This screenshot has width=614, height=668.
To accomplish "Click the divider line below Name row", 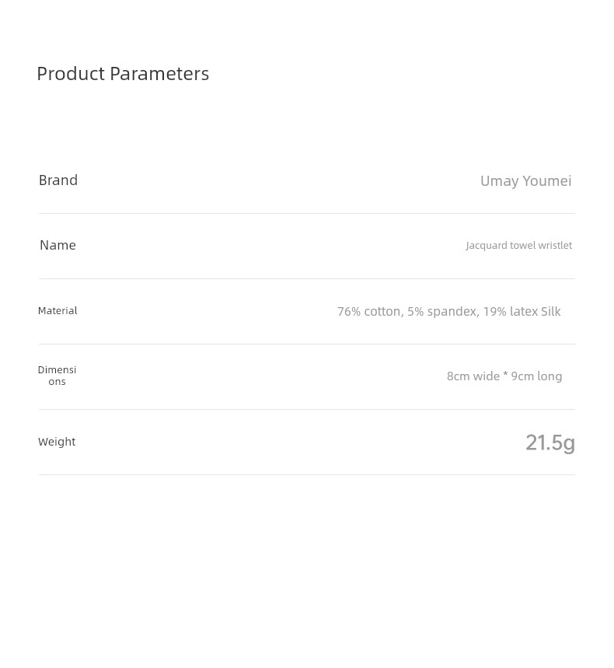I will pyautogui.click(x=306, y=278).
